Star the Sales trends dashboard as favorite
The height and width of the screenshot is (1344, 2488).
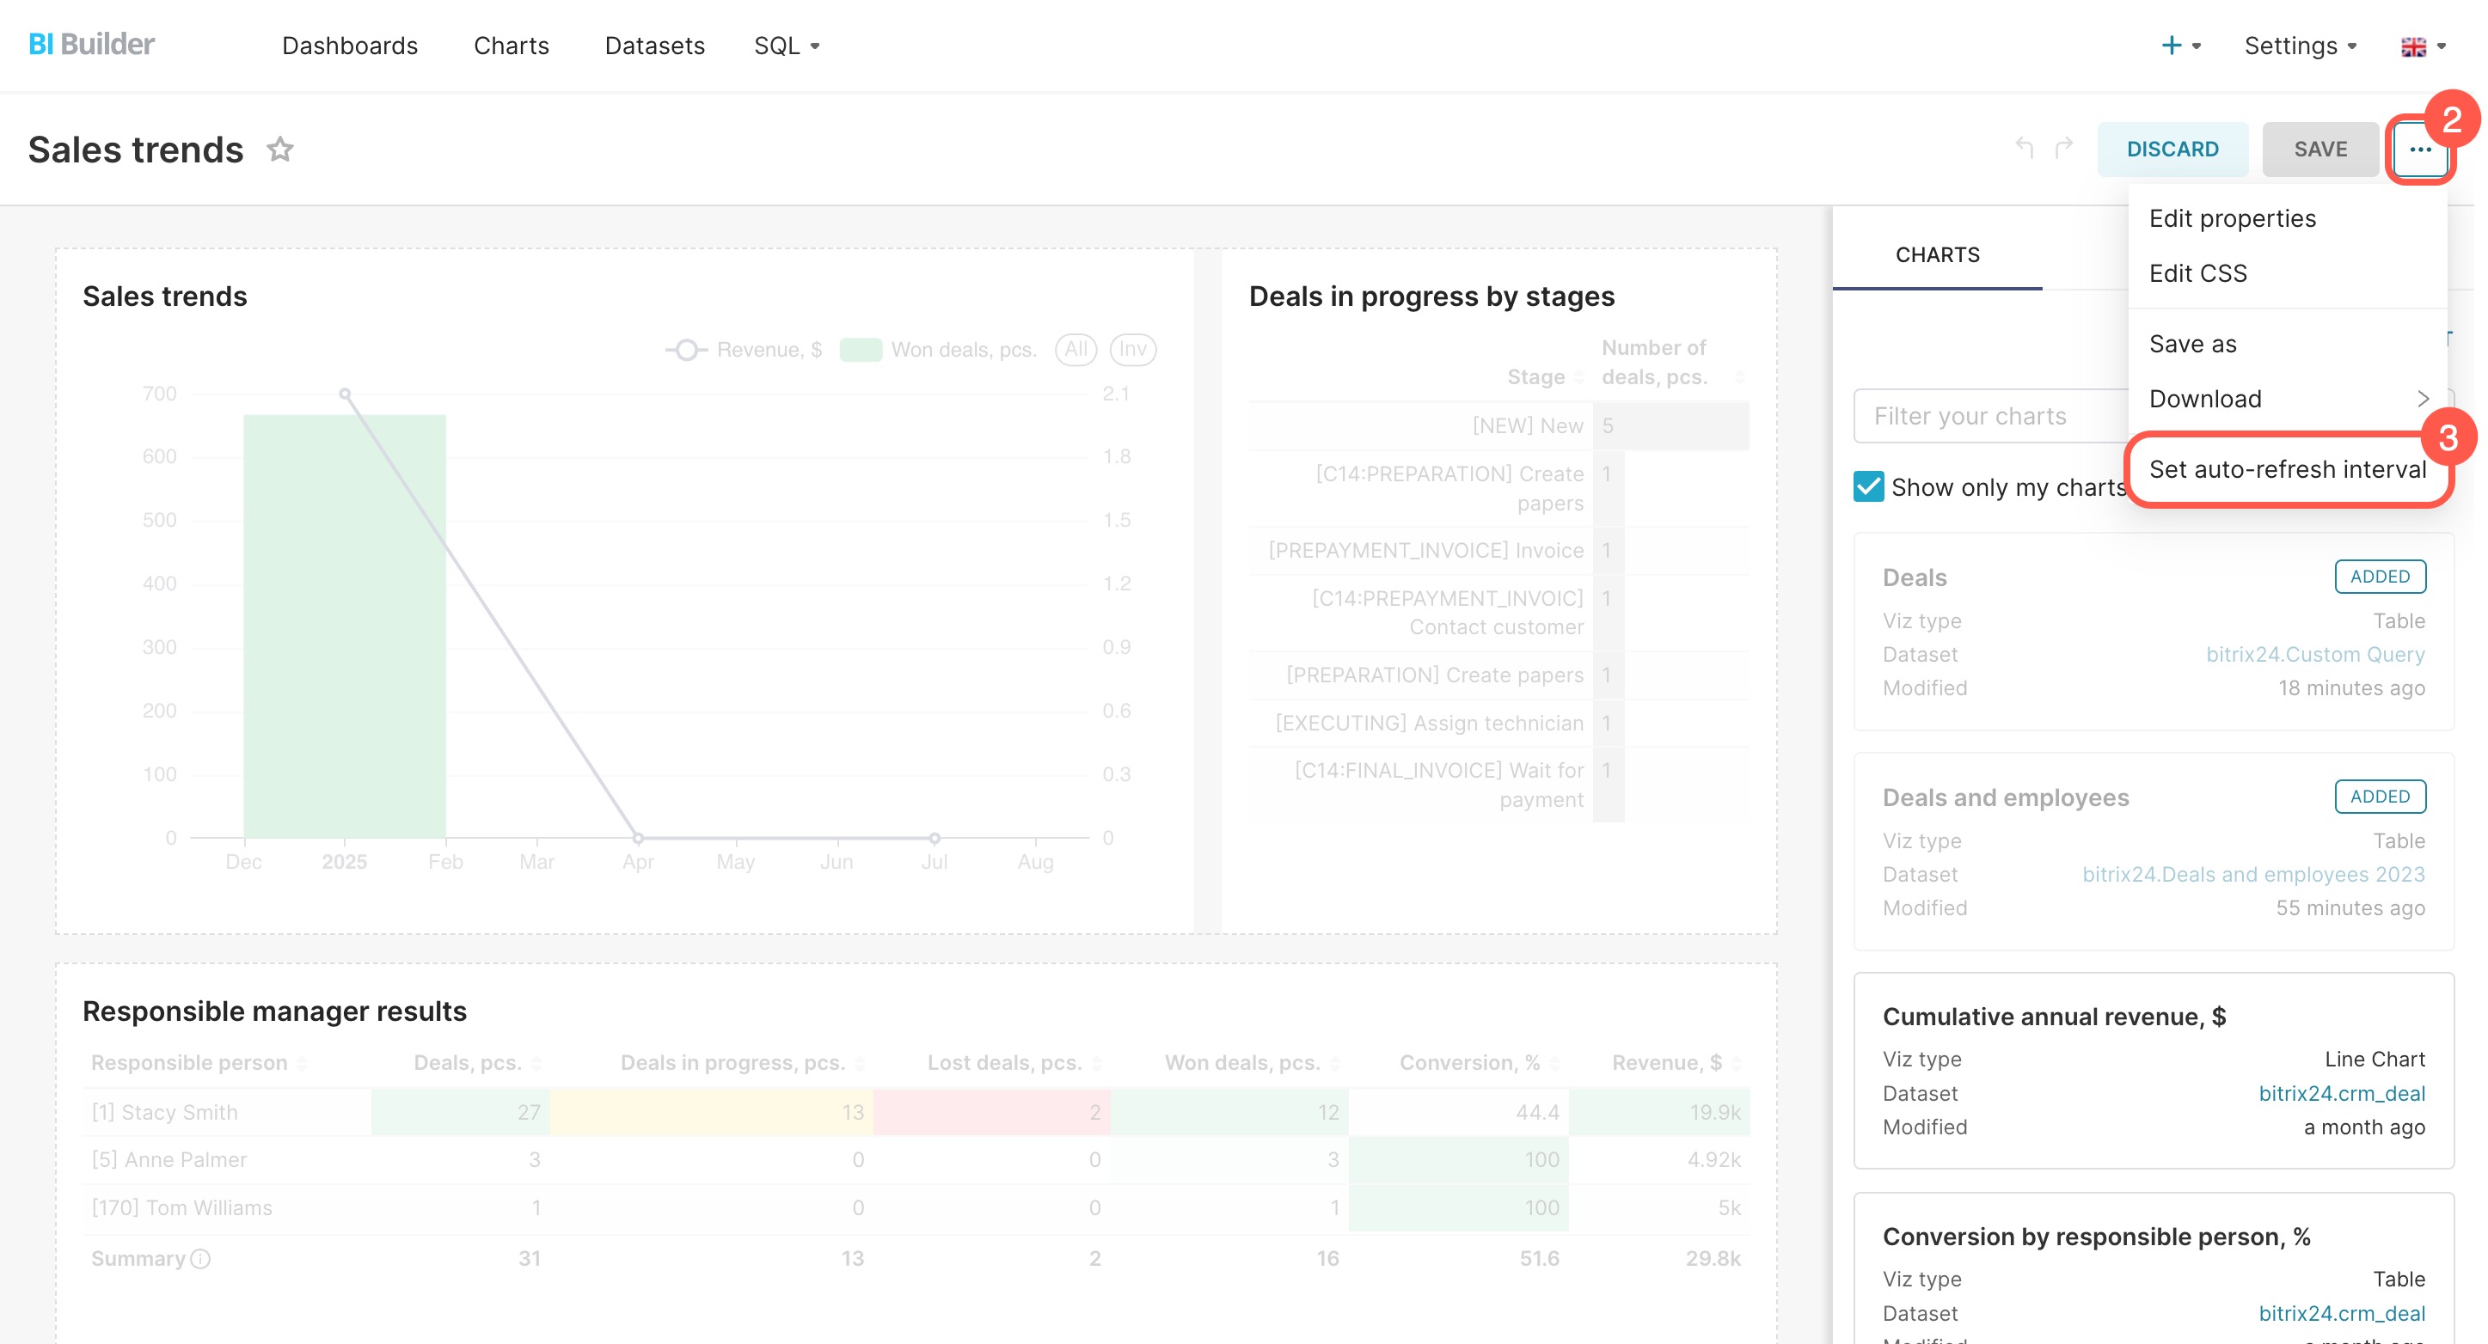(280, 150)
